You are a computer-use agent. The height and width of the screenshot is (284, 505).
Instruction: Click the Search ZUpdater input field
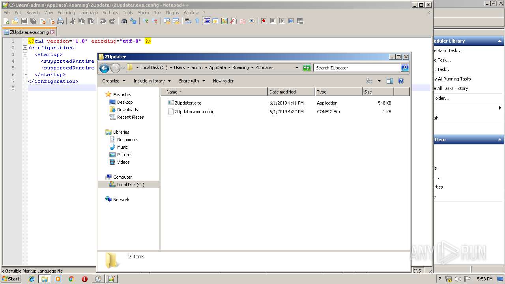(x=357, y=68)
